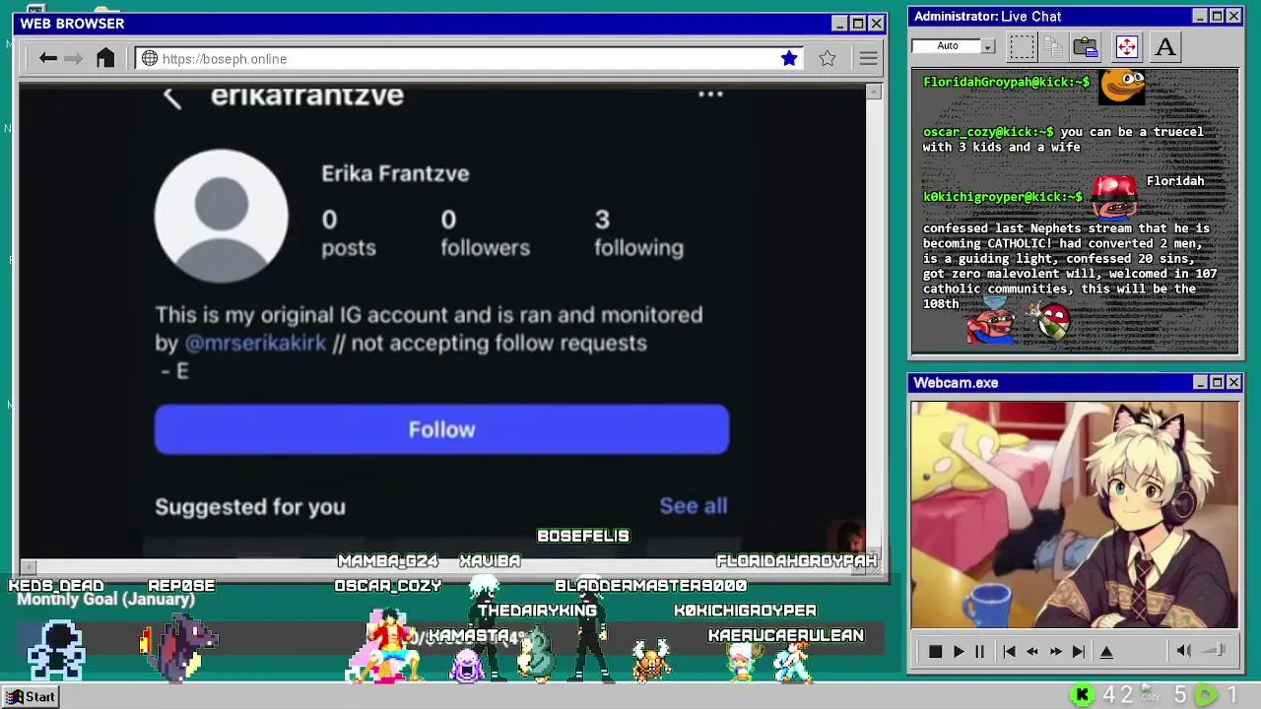Screen dimensions: 1261x709
Task: Click the k0kichigroyper@kick username in chat
Action: point(1003,197)
